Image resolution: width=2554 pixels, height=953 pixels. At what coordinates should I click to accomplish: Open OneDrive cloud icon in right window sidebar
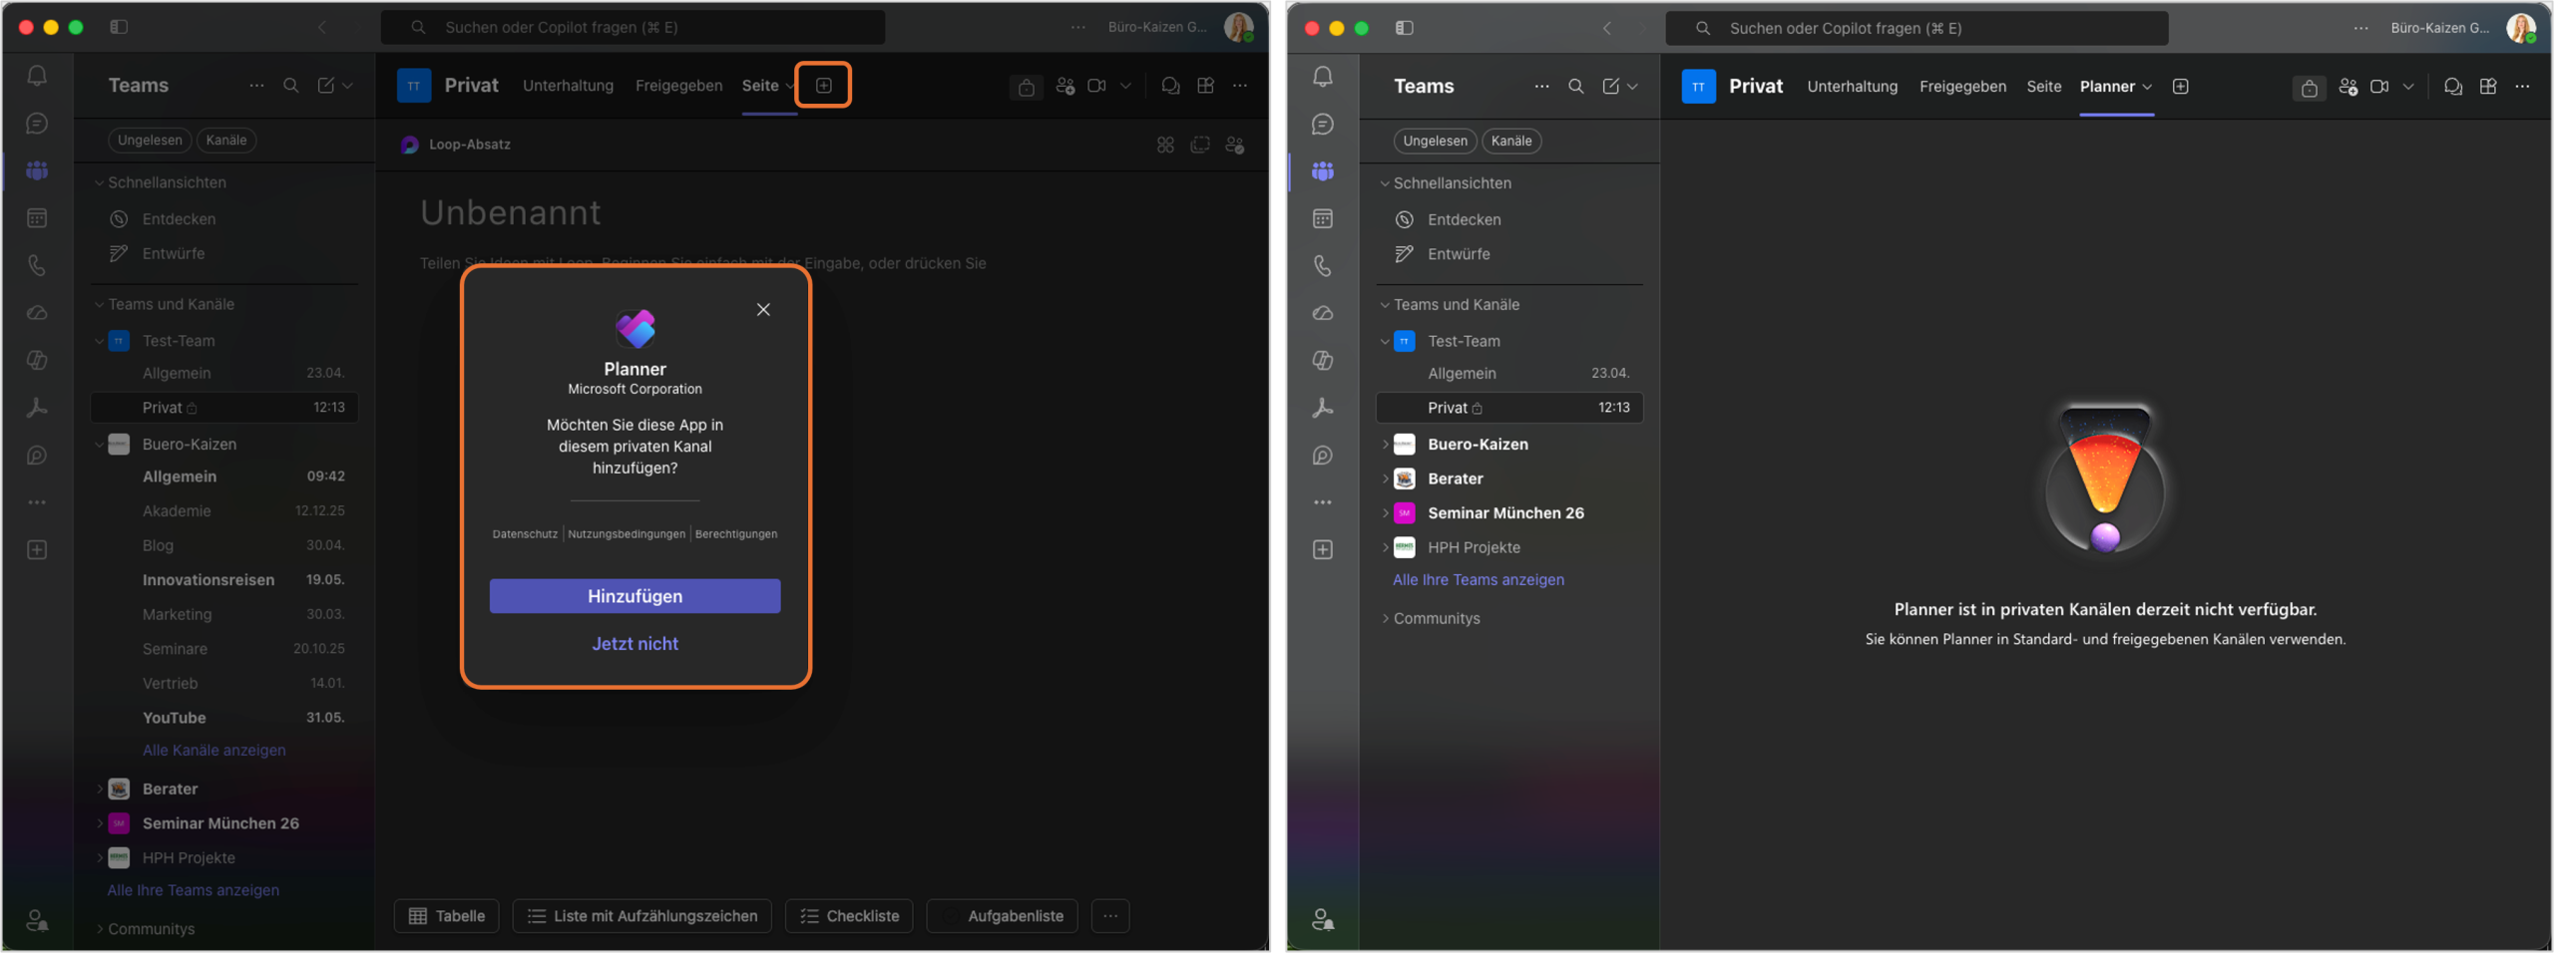pos(1323,313)
